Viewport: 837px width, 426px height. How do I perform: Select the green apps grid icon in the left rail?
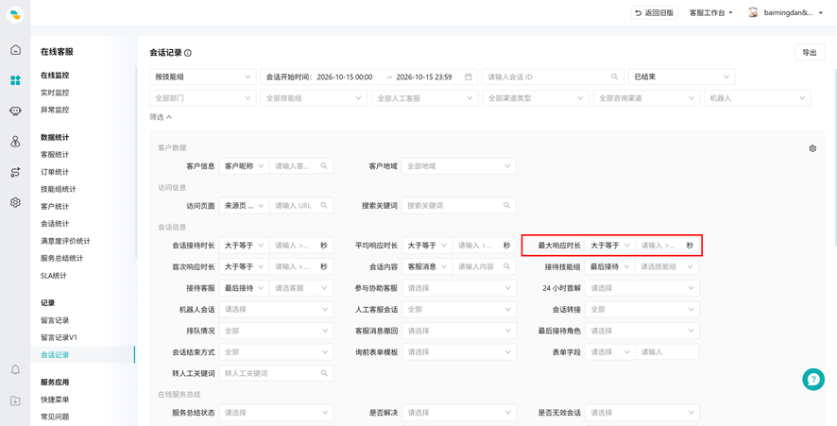(15, 80)
